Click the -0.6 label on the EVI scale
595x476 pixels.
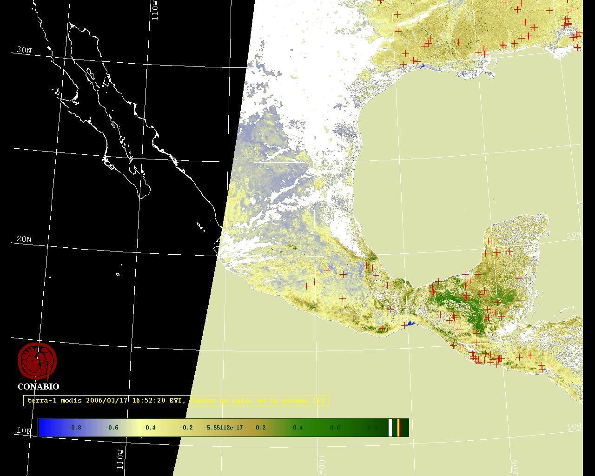tap(112, 428)
